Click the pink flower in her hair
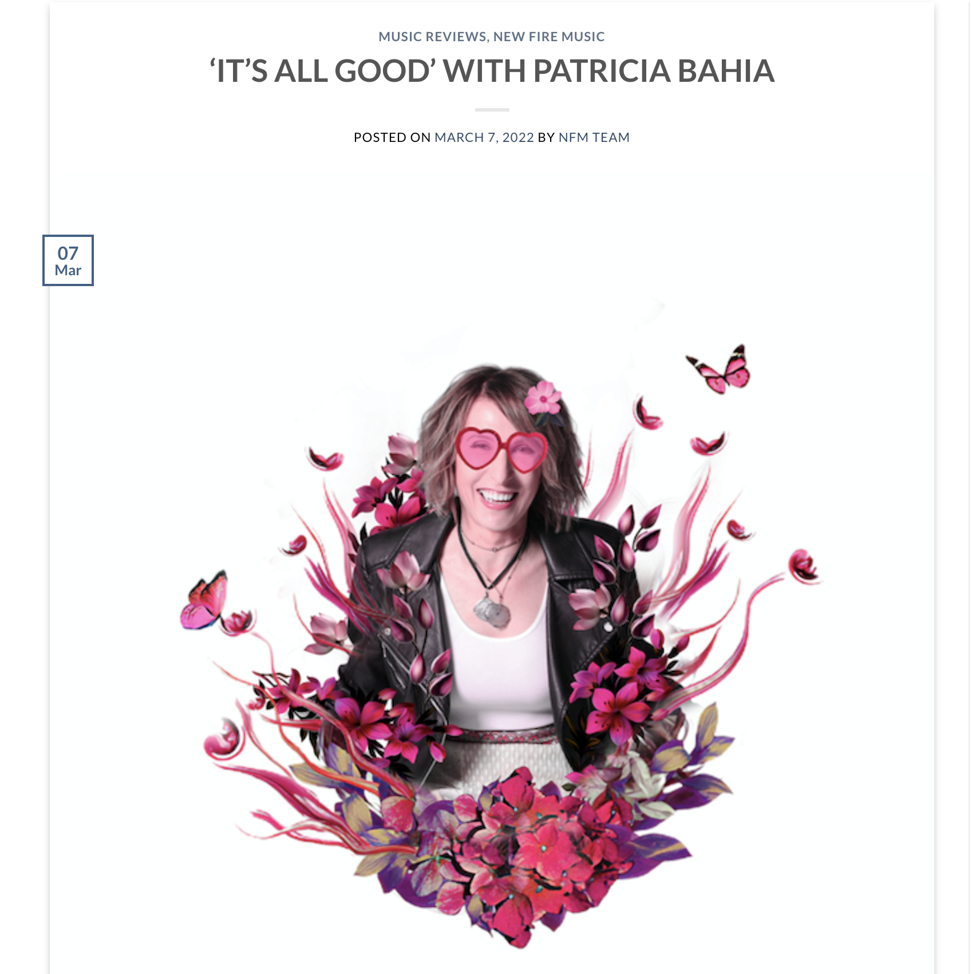 [x=543, y=398]
